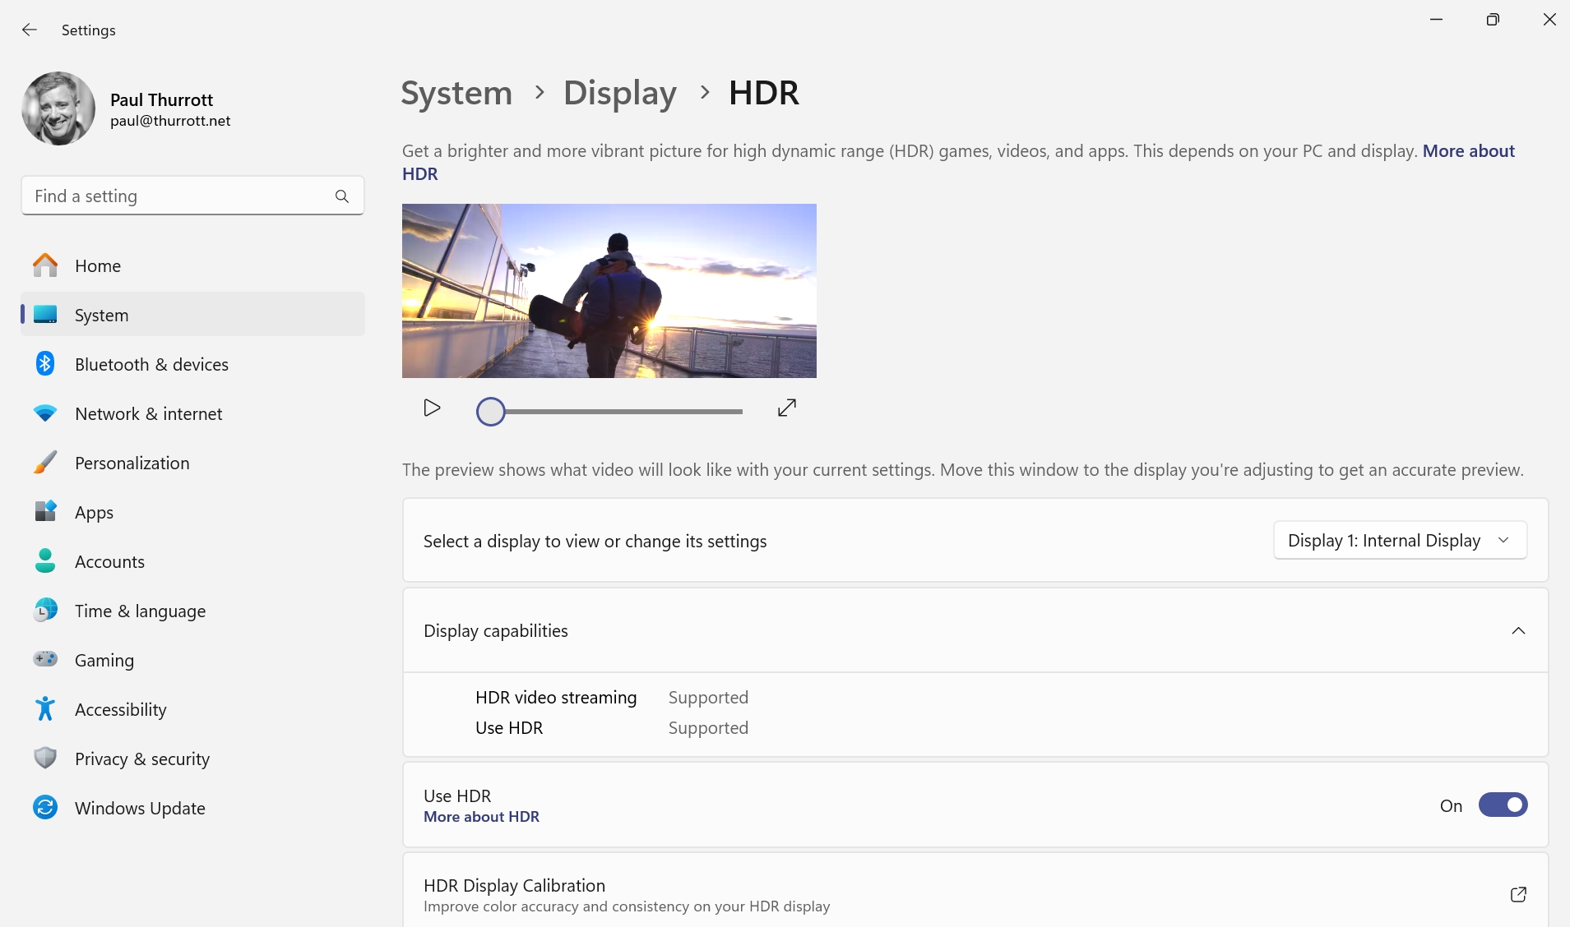Play the HDR preview video
This screenshot has height=927, width=1570.
pos(432,408)
